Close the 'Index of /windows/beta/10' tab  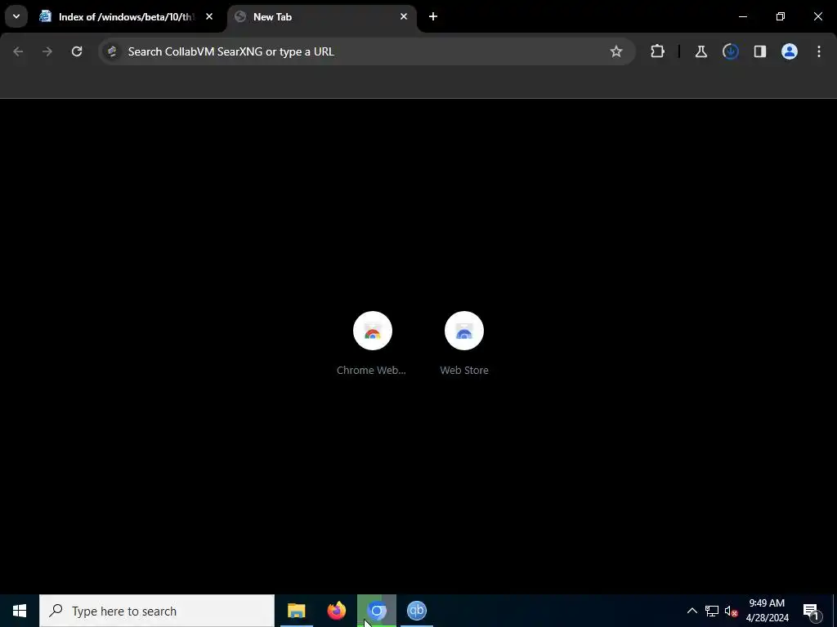click(209, 16)
